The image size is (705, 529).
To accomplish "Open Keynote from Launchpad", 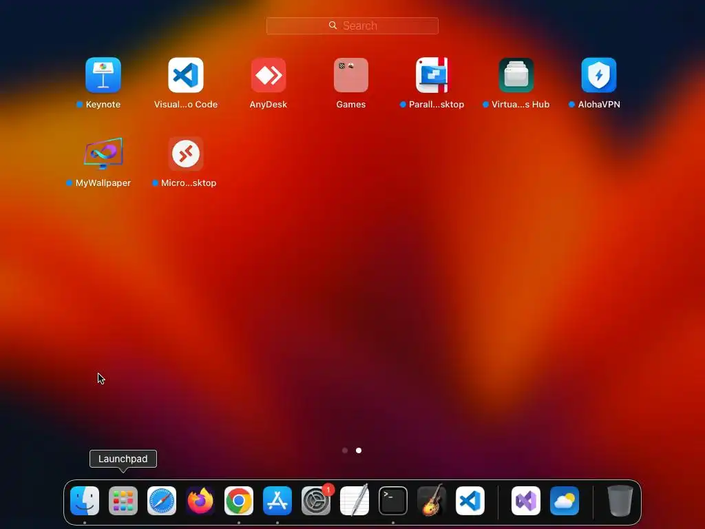I will coord(103,74).
